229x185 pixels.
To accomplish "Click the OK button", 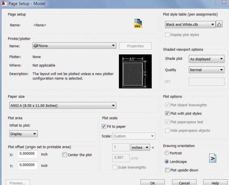I will pos(153,183).
